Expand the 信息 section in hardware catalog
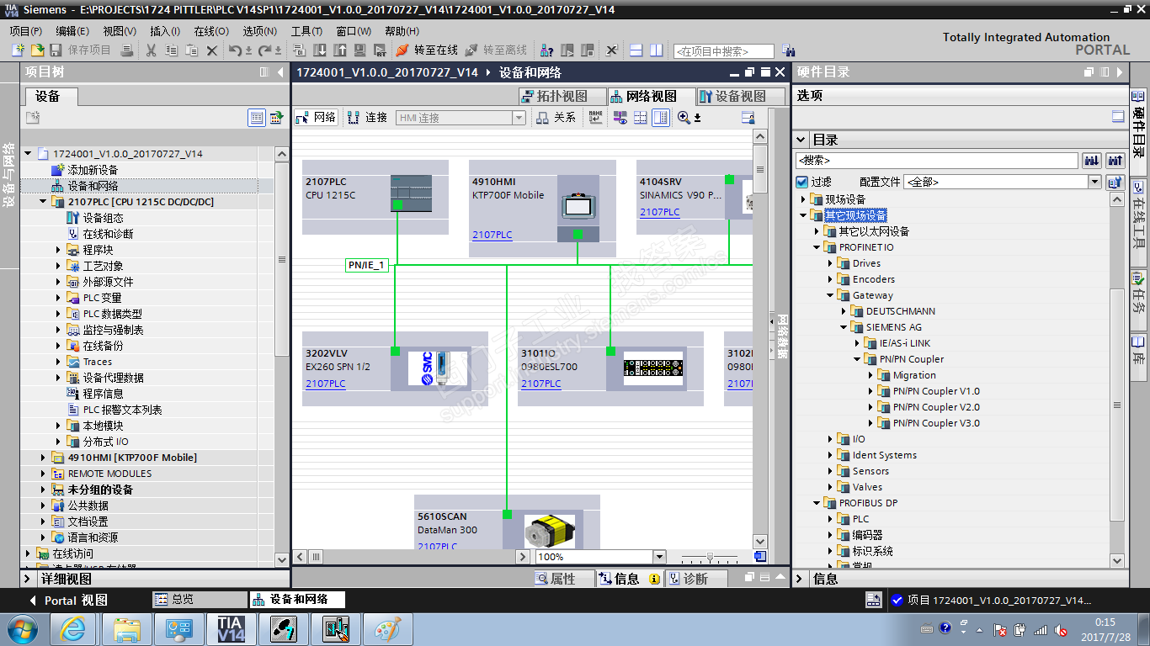Viewport: 1150px width, 646px height. pos(801,579)
